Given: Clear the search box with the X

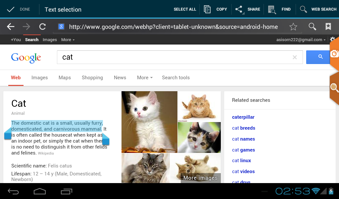Looking at the screenshot, I should 295,57.
